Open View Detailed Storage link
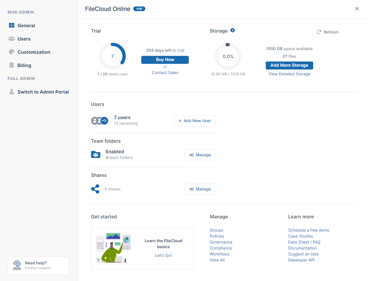The width and height of the screenshot is (368, 281). pyautogui.click(x=289, y=74)
